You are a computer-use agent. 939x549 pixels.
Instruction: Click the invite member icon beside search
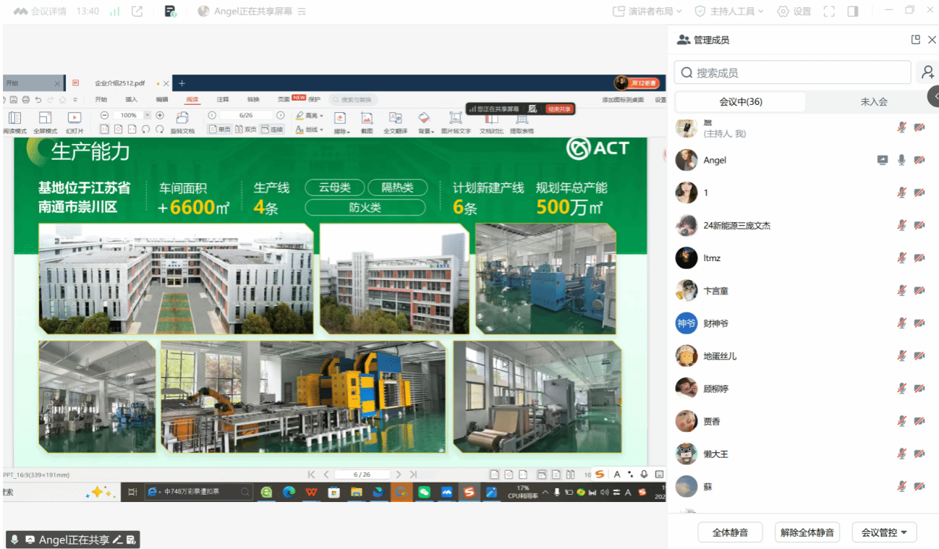click(x=927, y=72)
